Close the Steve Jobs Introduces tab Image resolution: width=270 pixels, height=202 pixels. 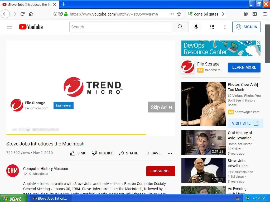[55, 4]
